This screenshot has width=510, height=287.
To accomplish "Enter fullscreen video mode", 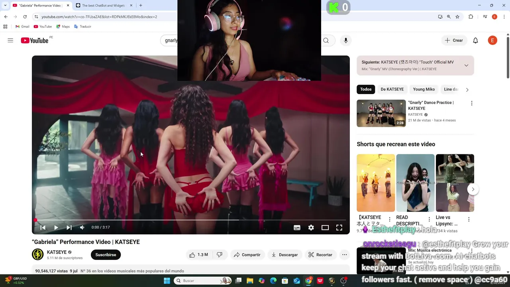I will point(339,227).
